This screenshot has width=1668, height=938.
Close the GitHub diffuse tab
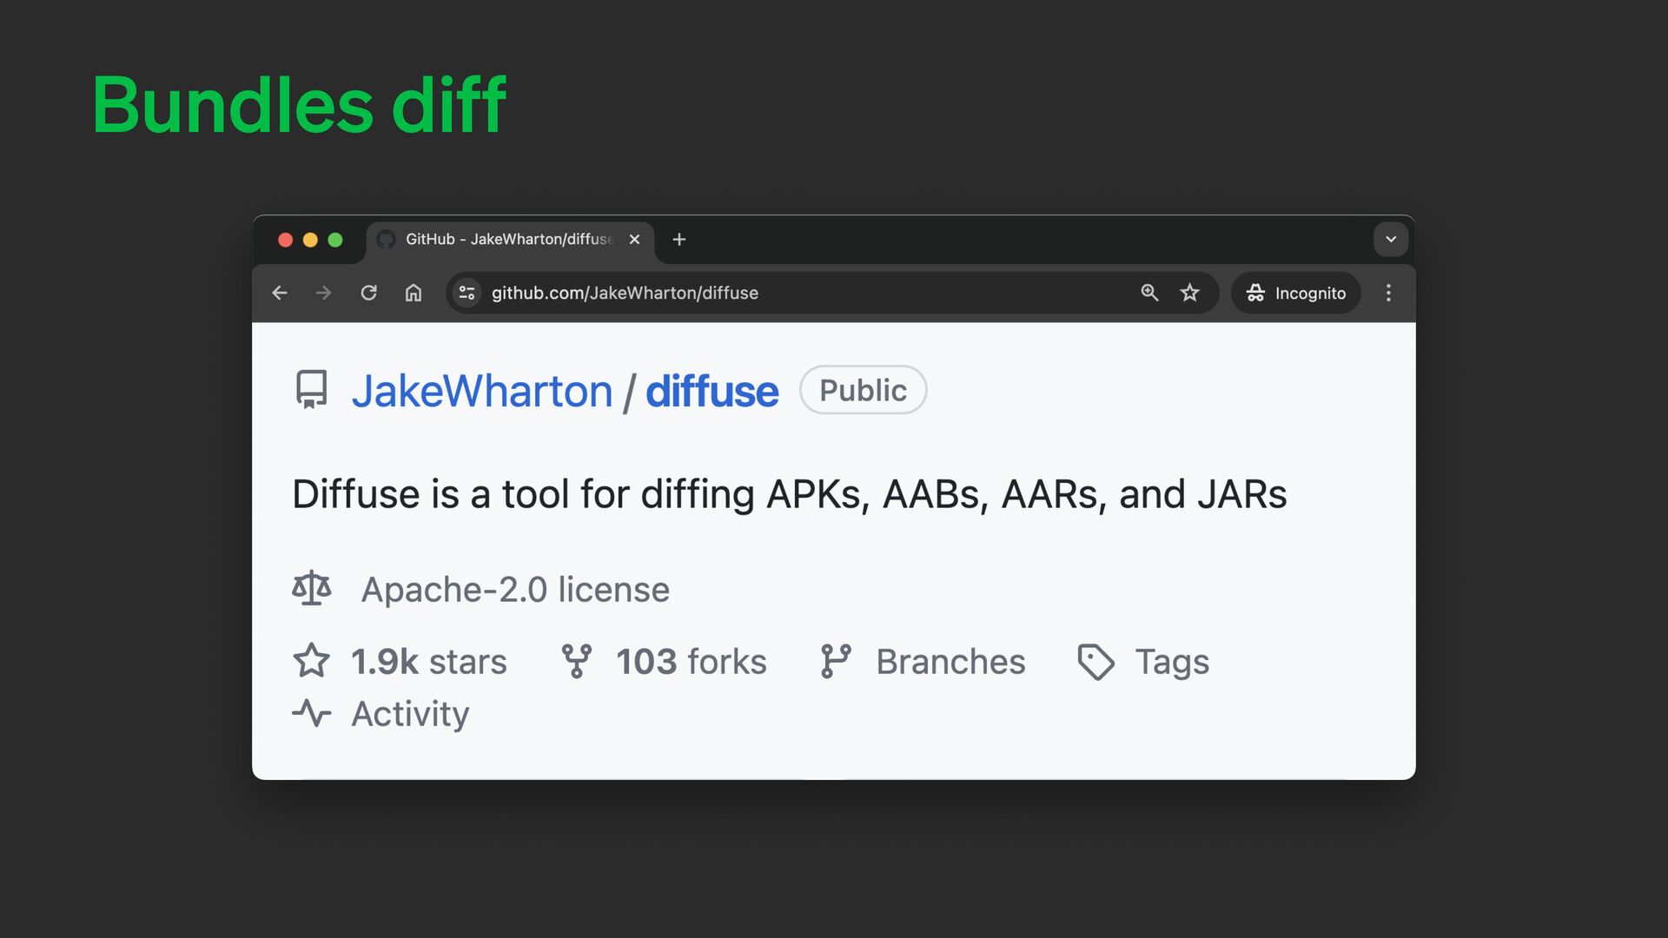[x=635, y=240]
